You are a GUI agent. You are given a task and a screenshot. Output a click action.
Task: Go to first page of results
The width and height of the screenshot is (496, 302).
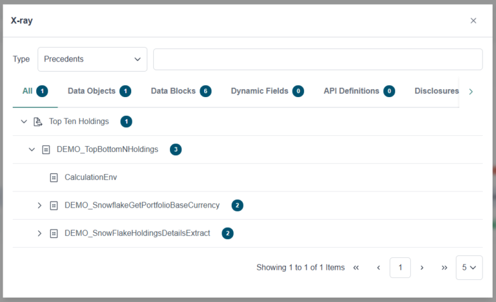(x=356, y=268)
